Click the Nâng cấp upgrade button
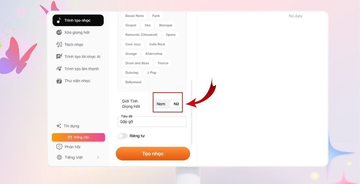 [x=78, y=137]
